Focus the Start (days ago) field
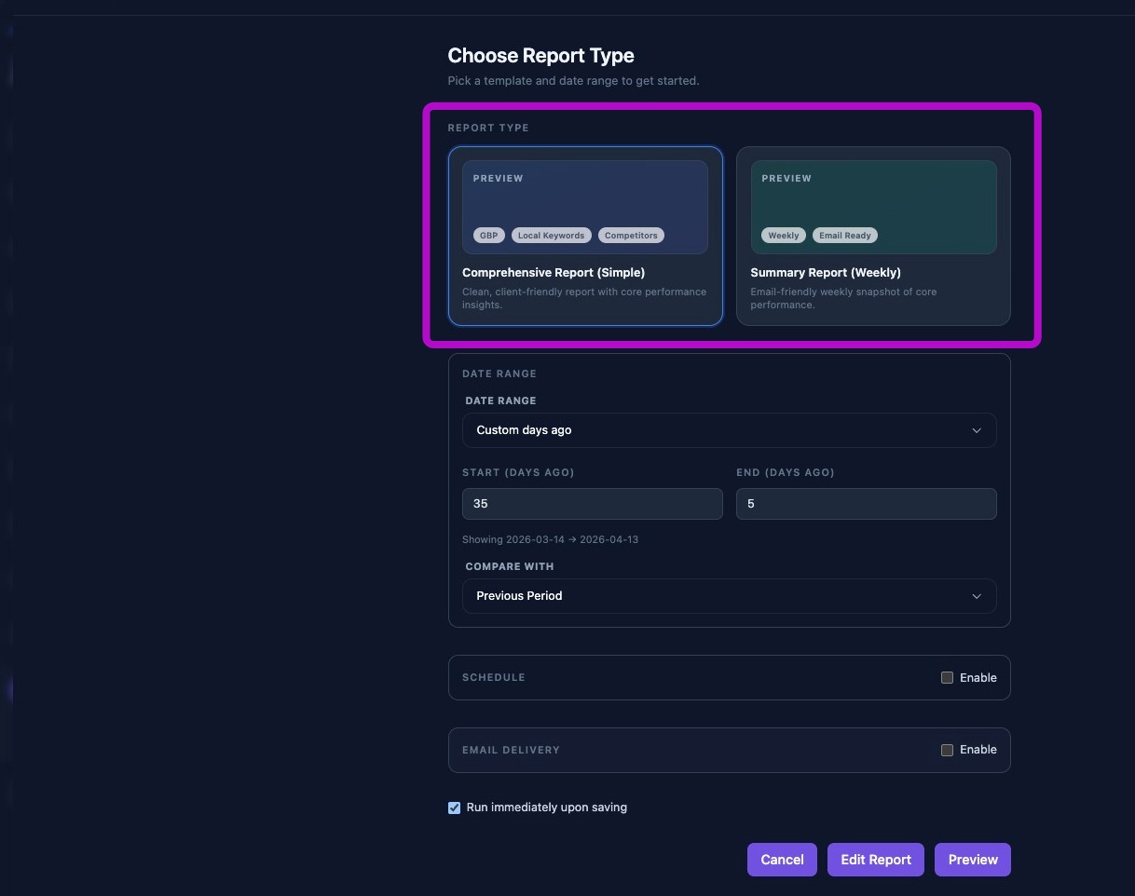 593,504
